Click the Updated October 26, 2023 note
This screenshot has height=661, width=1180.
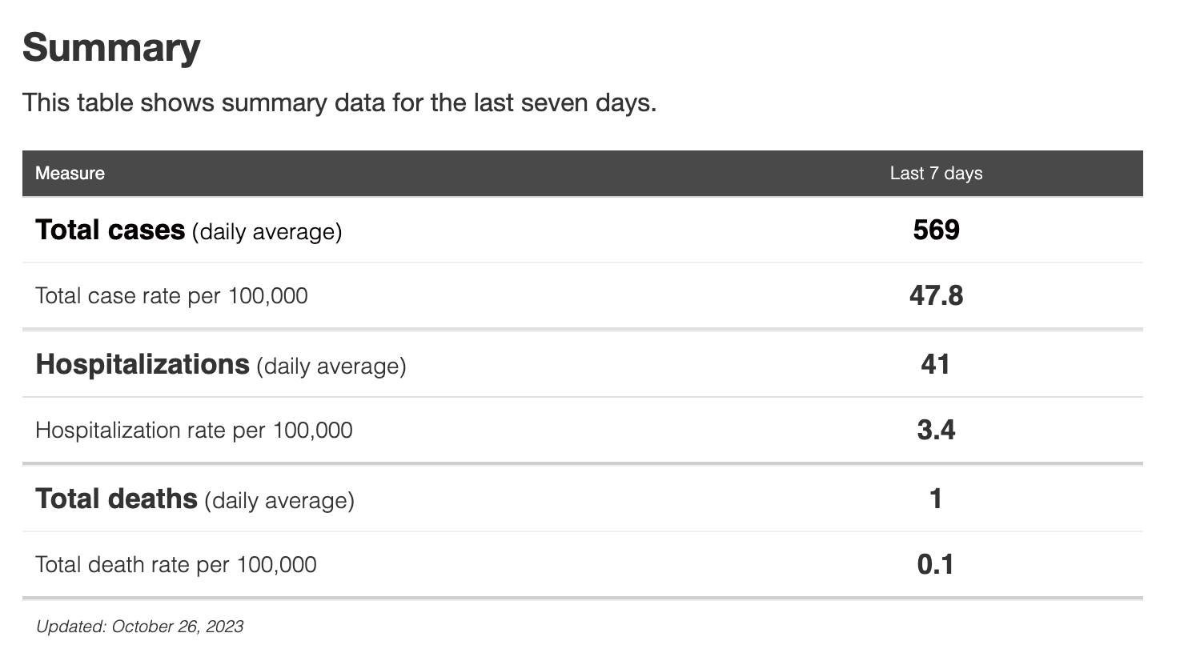point(140,627)
